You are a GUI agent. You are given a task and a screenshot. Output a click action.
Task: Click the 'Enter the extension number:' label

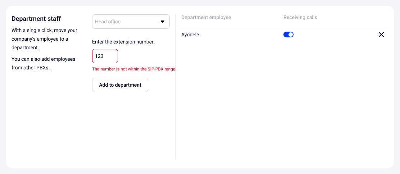tap(123, 42)
